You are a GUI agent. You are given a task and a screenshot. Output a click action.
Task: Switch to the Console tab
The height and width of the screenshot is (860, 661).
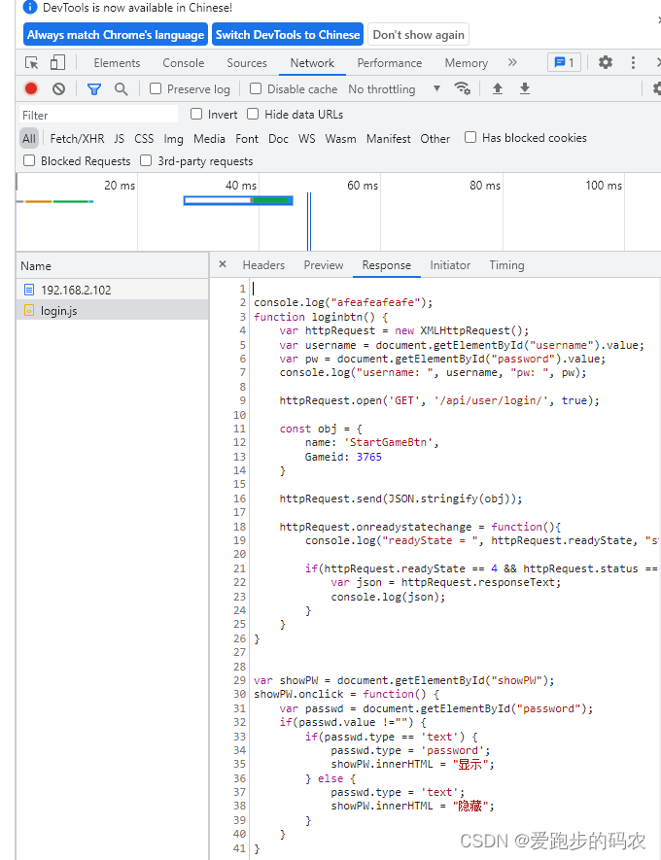click(183, 63)
